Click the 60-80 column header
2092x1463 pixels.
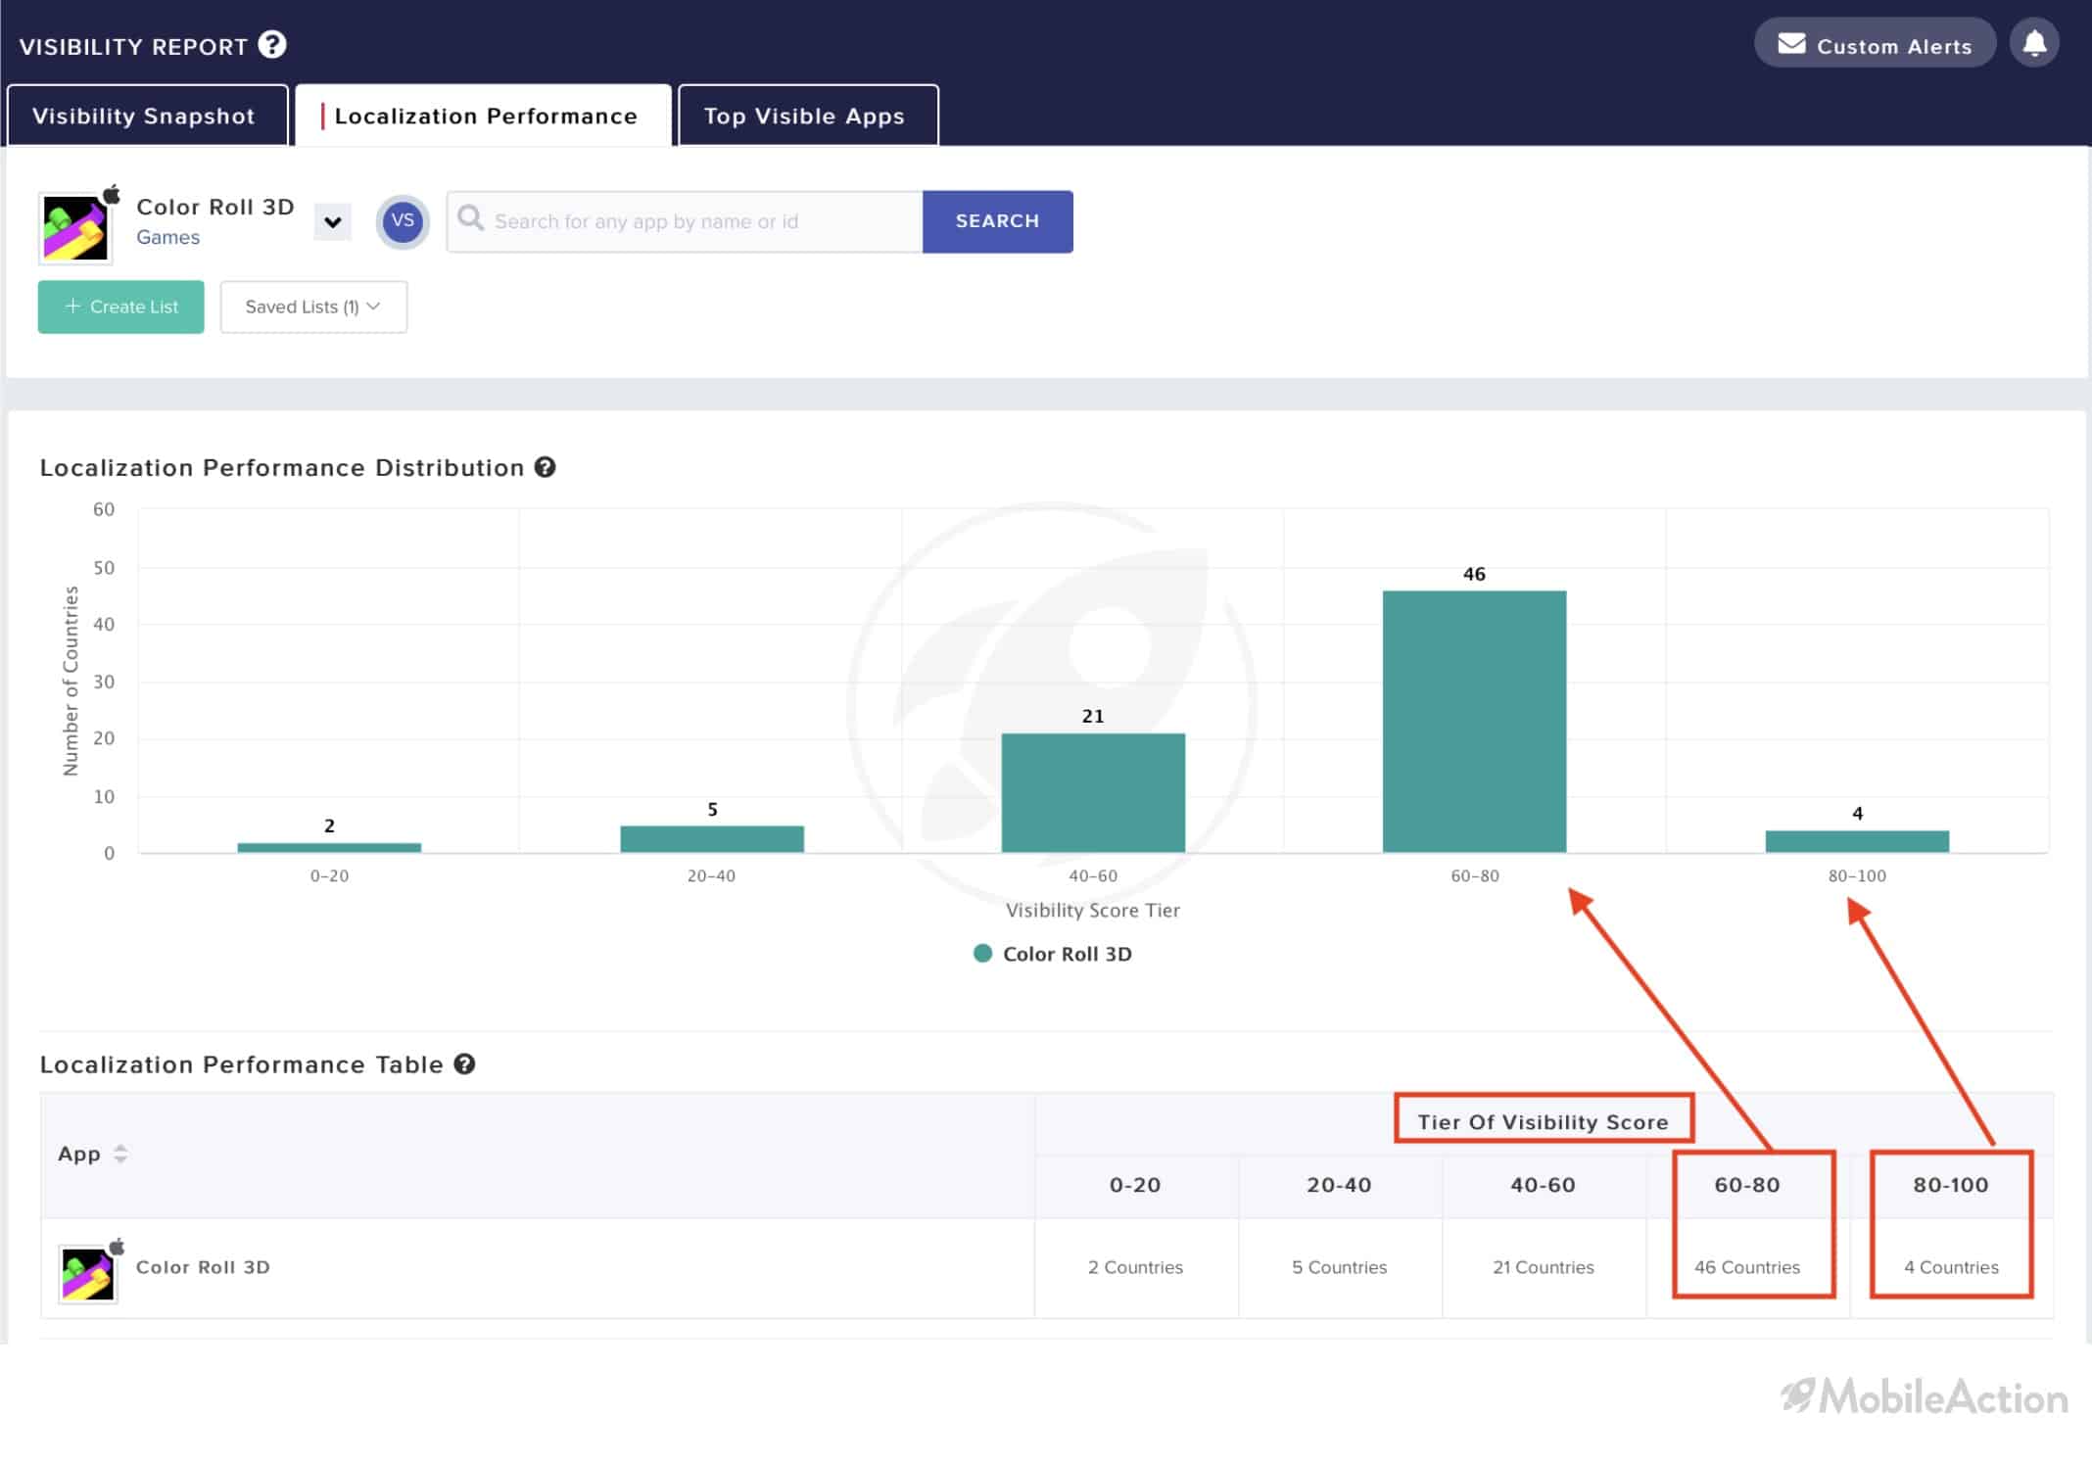click(x=1747, y=1185)
